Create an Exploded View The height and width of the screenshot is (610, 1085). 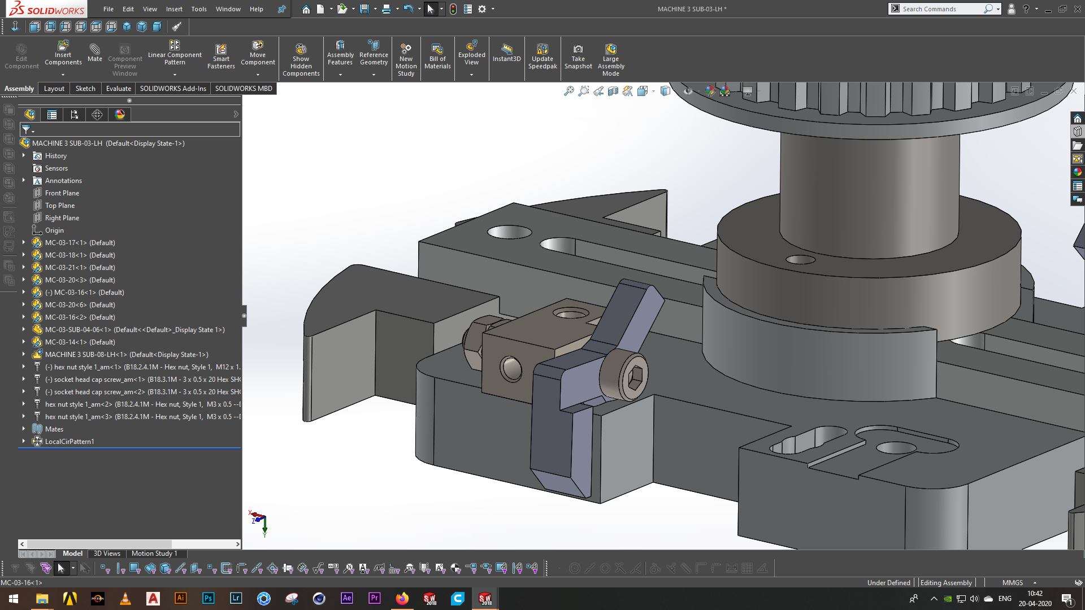(x=471, y=54)
